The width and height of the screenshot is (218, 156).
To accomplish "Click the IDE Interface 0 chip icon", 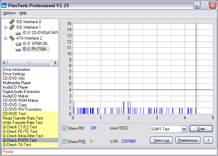I will 12,22.
